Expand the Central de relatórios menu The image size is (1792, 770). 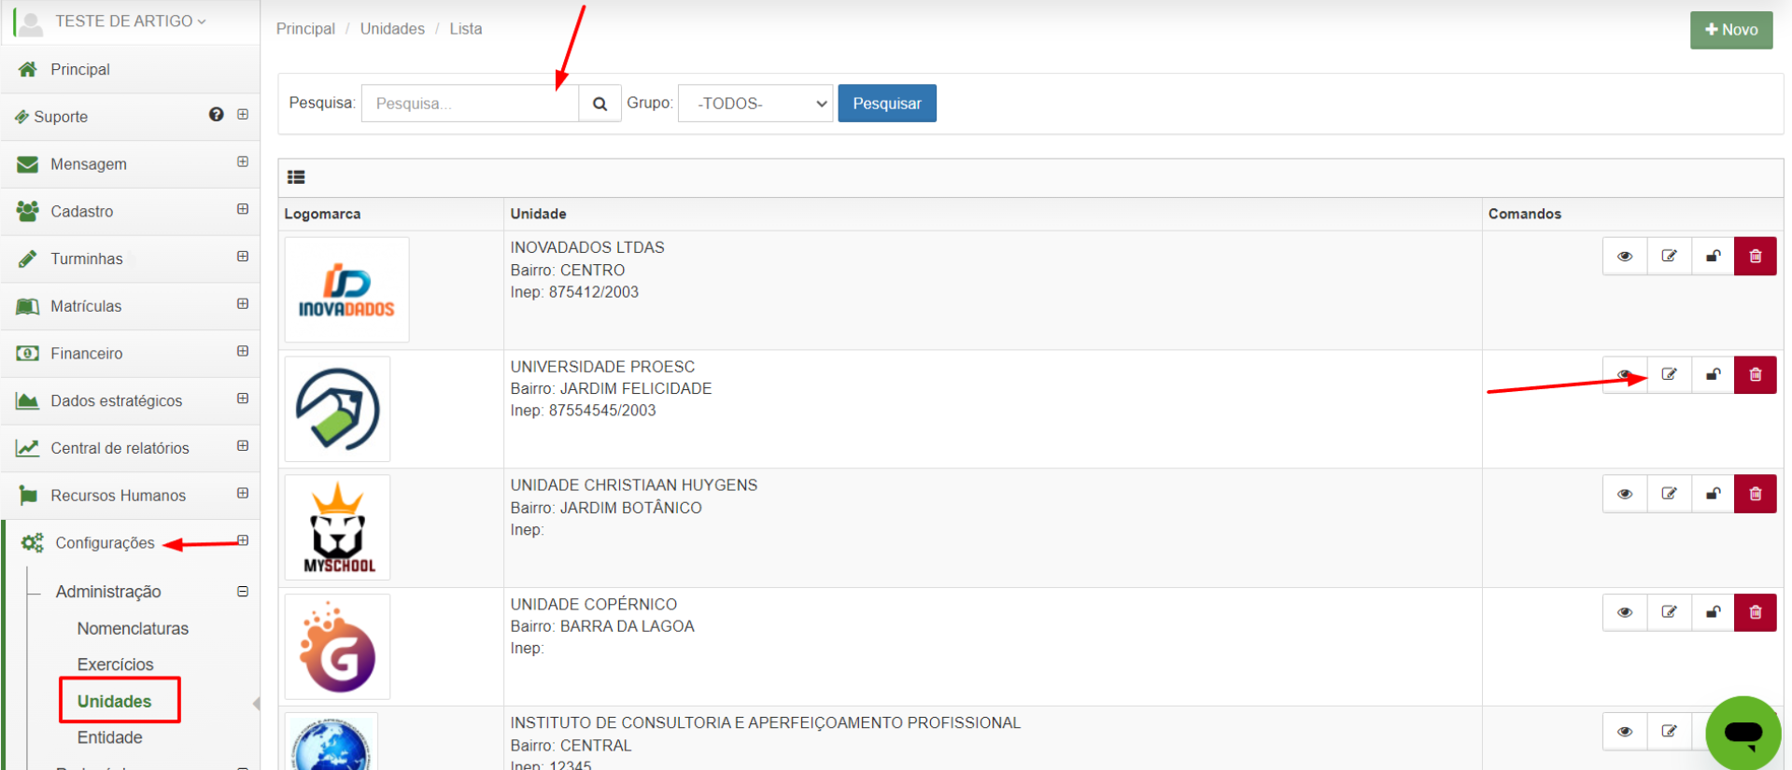coord(243,446)
